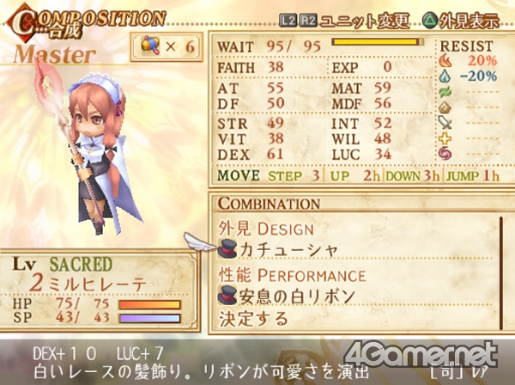Viewport: 515px width, 385px height.
Task: Click the pink swirl dark resistance icon
Action: 445,154
